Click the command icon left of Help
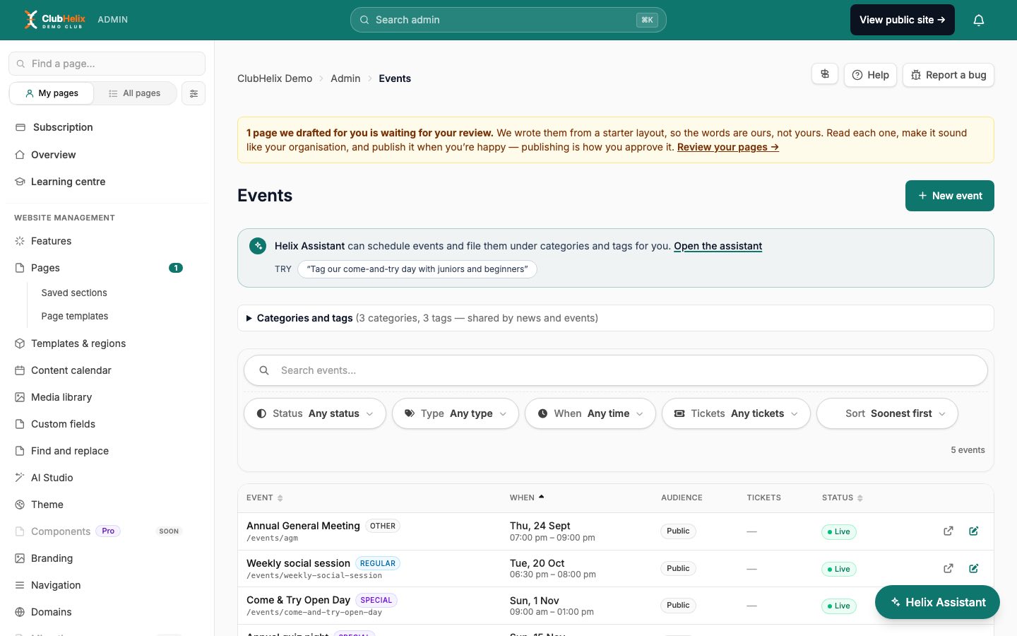1017x636 pixels. pos(825,74)
